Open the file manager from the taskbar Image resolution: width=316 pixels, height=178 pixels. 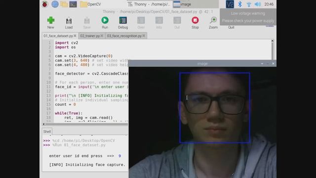tap(64, 4)
